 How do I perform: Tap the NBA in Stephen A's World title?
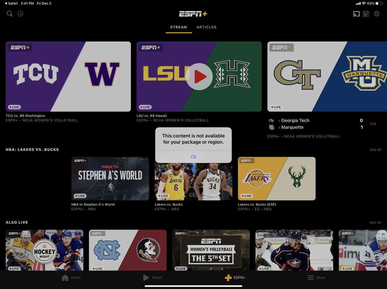pos(93,204)
